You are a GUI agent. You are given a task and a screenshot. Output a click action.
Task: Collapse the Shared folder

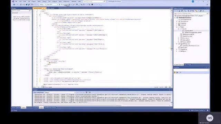point(179,29)
